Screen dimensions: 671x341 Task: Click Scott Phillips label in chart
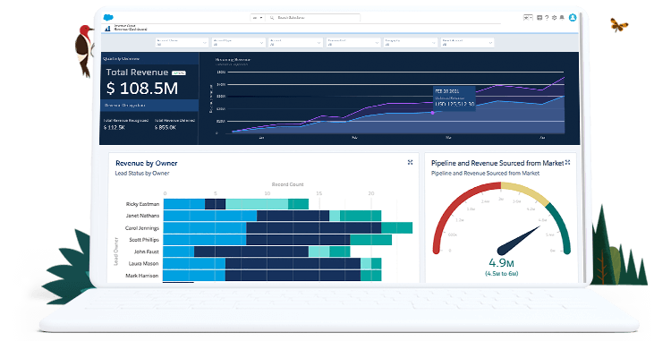pyautogui.click(x=144, y=240)
